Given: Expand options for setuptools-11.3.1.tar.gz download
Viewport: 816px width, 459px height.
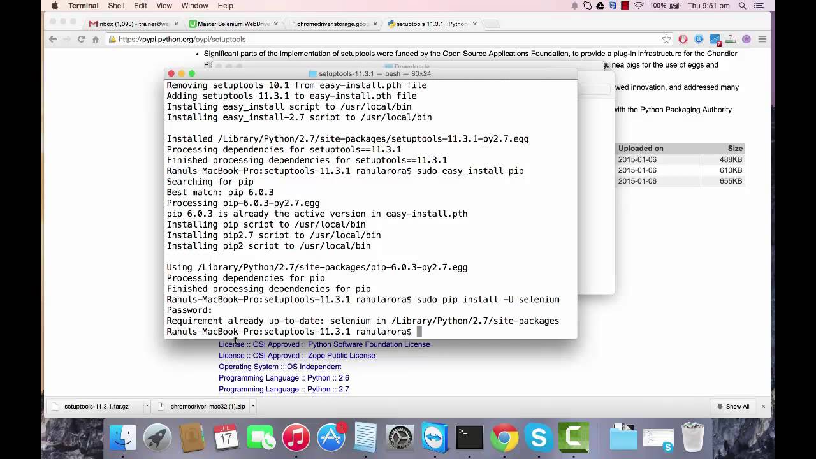Looking at the screenshot, I should coord(147,406).
